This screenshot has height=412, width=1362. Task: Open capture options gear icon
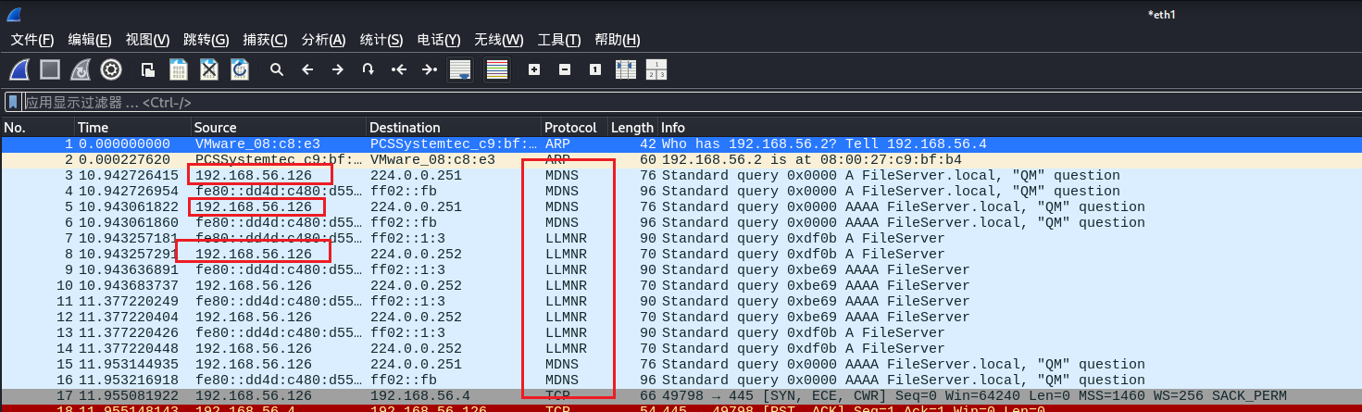point(111,69)
